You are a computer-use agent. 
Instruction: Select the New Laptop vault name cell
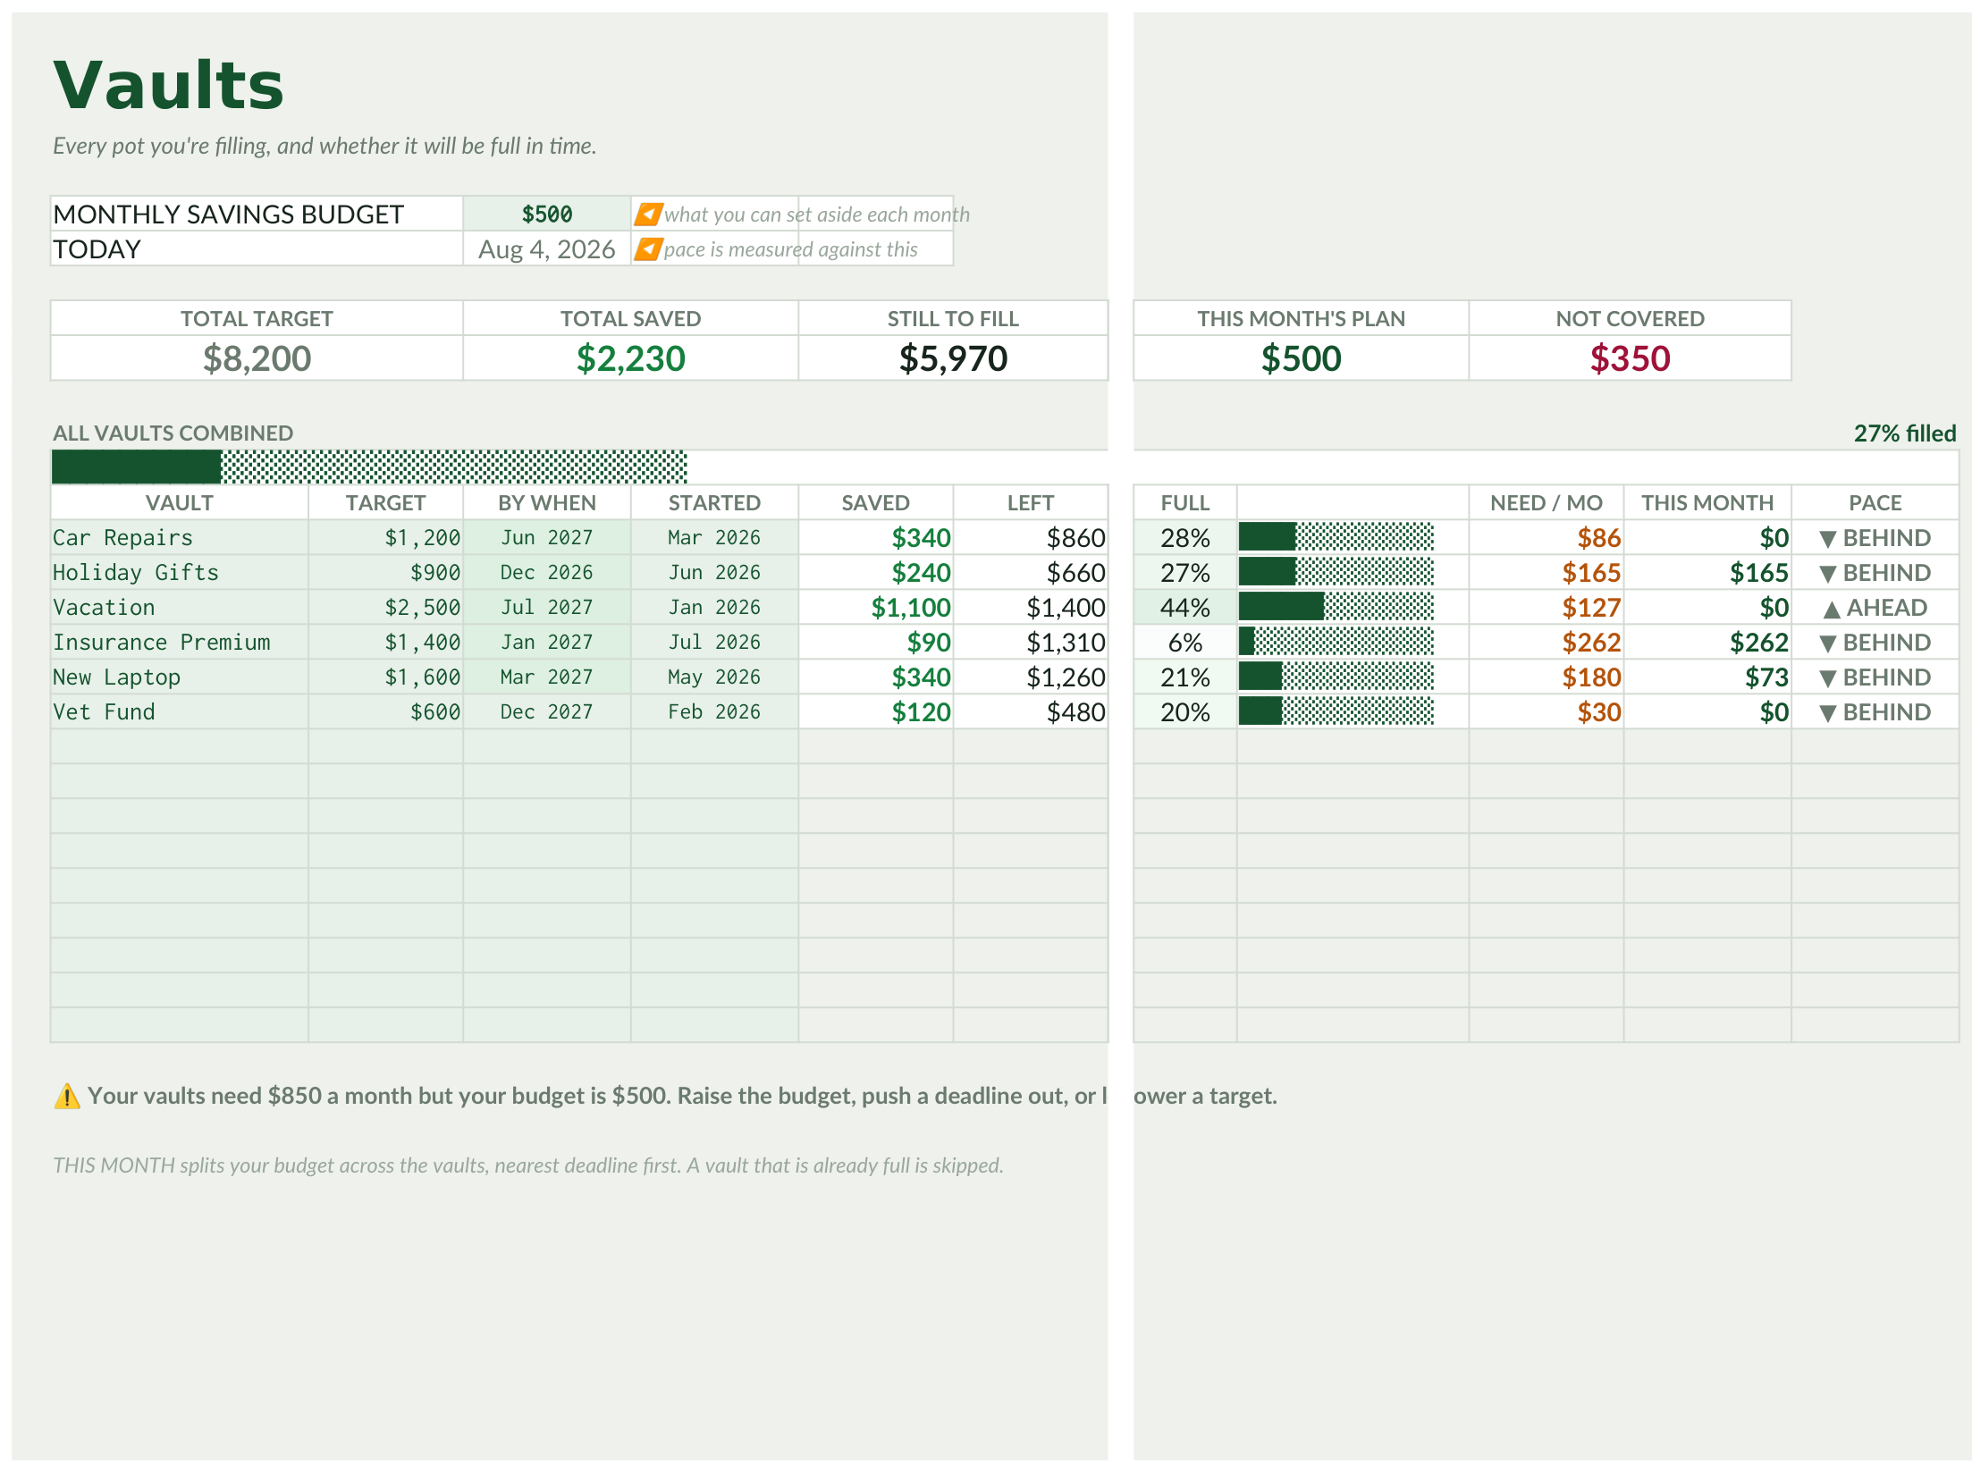tap(180, 677)
